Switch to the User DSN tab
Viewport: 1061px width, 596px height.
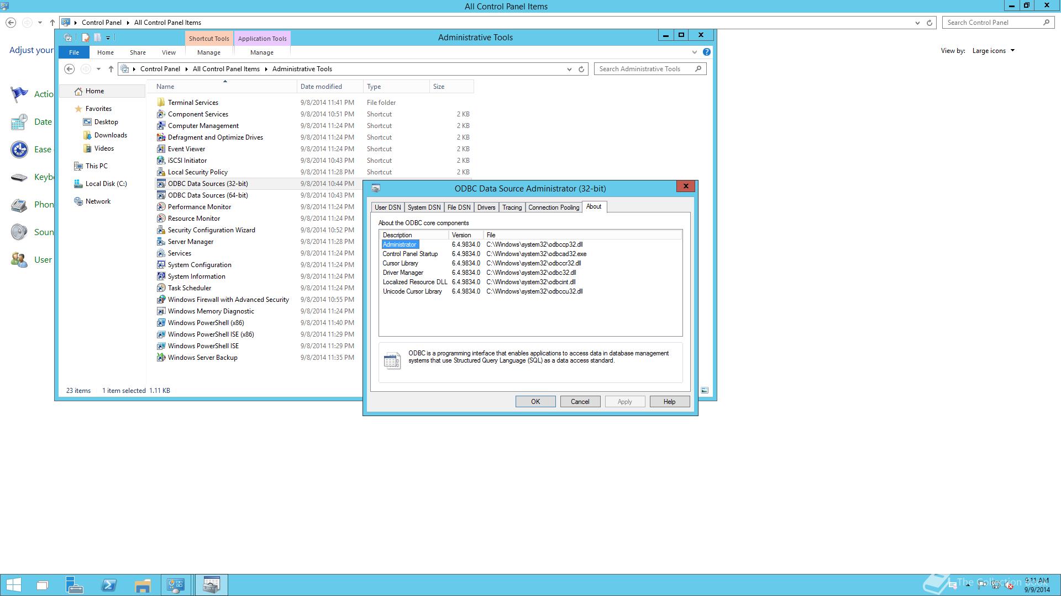387,207
